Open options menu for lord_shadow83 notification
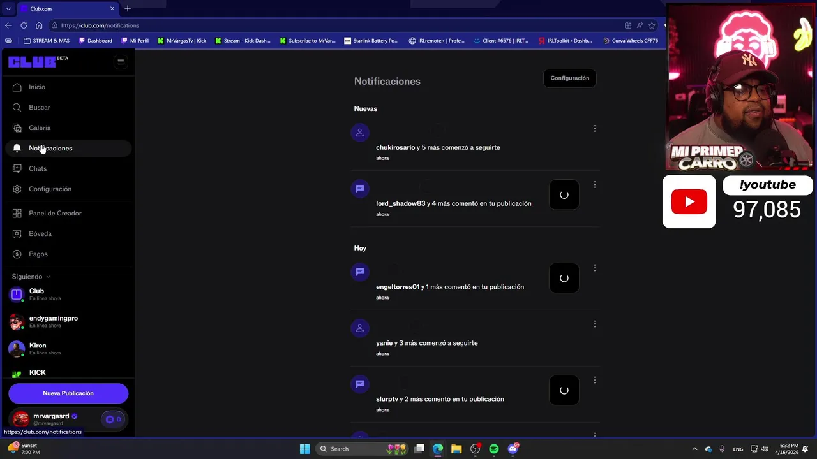 click(x=595, y=185)
